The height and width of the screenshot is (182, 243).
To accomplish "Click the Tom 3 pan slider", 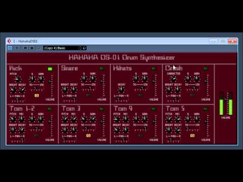I will (x=64, y=140).
